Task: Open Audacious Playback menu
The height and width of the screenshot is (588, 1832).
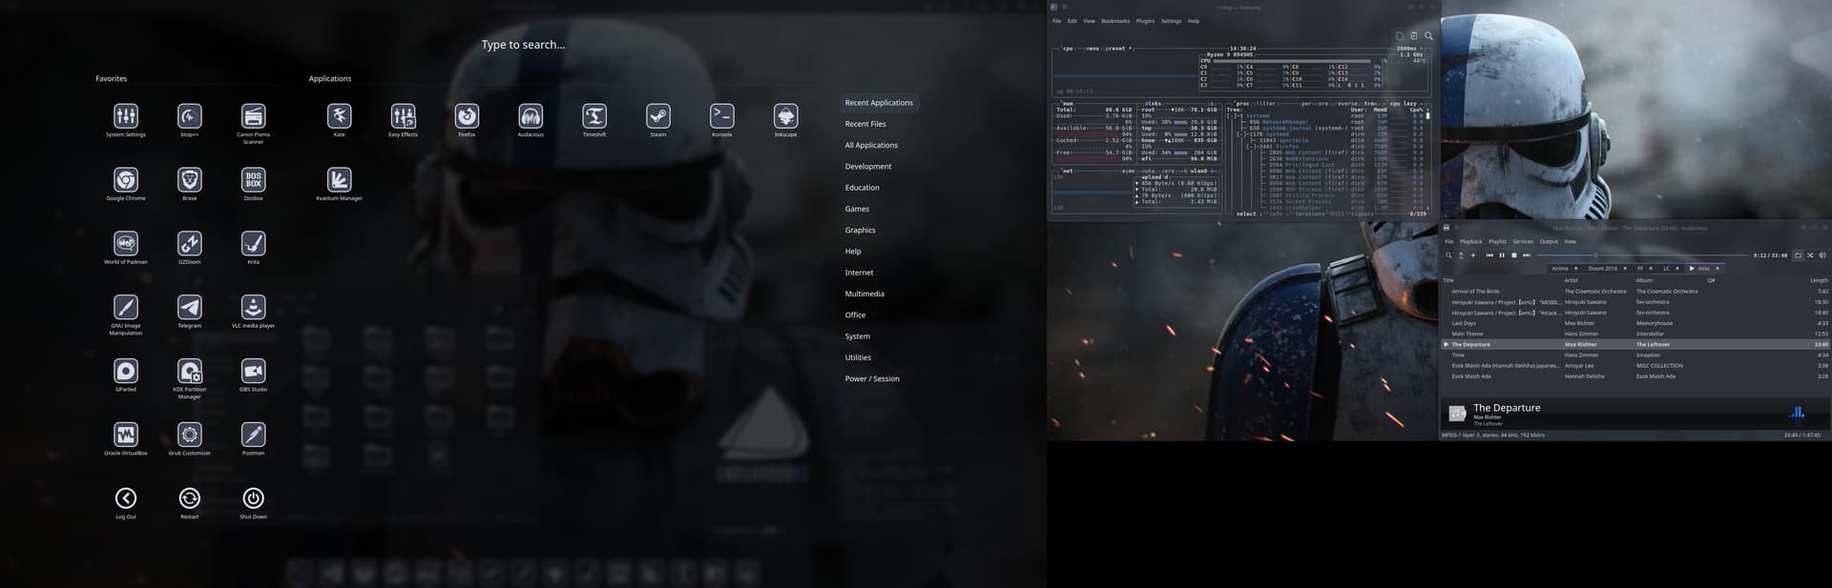Action: coord(1471,241)
